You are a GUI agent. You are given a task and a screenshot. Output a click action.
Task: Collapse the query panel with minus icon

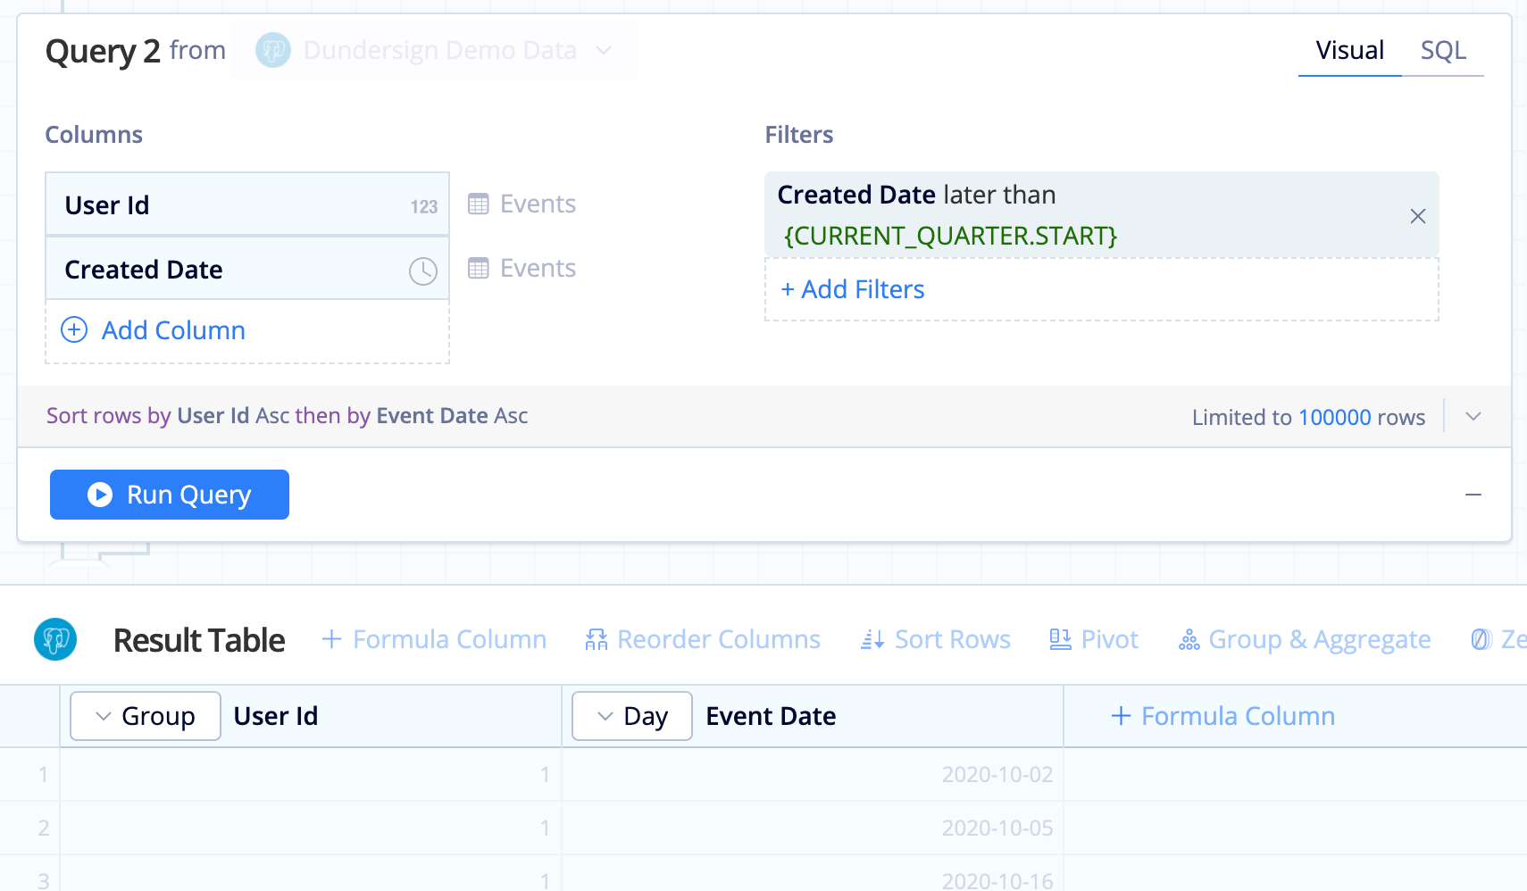pos(1473,495)
